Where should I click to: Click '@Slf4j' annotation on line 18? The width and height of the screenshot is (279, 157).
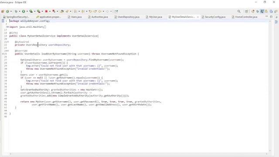click(x=14, y=33)
